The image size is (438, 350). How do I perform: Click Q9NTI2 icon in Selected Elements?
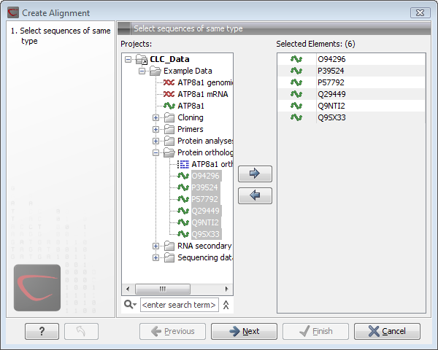coord(296,106)
